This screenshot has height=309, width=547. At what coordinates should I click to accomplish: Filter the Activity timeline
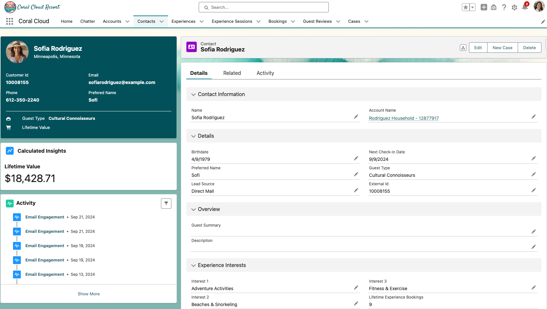click(166, 204)
